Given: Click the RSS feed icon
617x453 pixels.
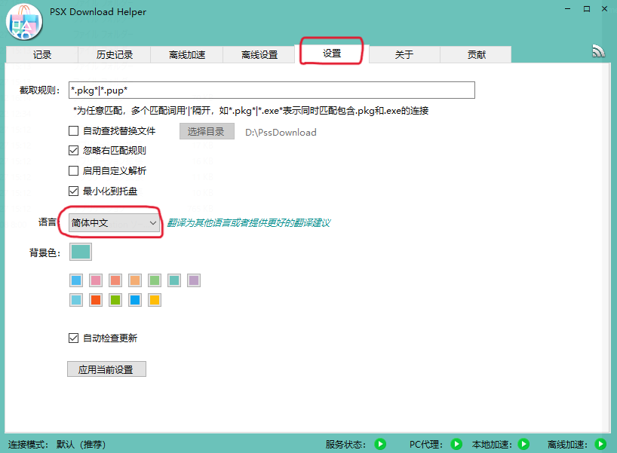Looking at the screenshot, I should coord(599,51).
